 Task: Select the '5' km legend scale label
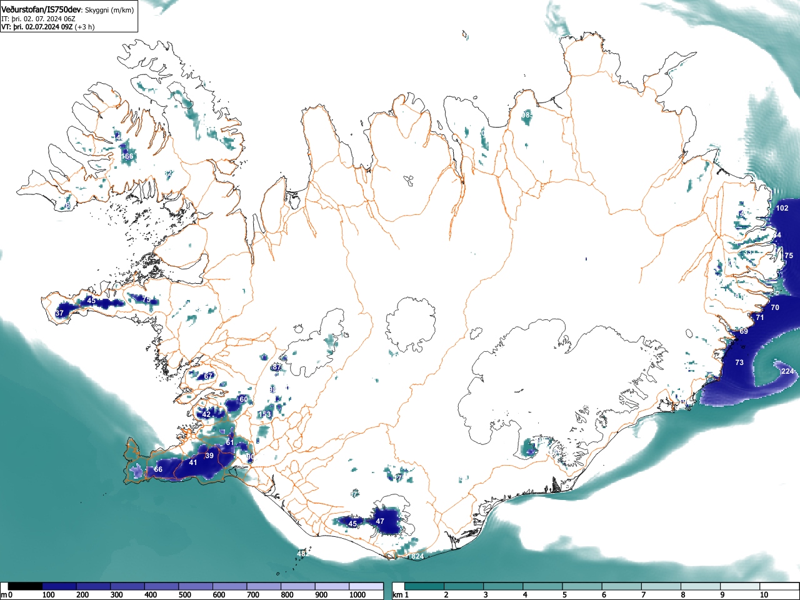coord(564,595)
